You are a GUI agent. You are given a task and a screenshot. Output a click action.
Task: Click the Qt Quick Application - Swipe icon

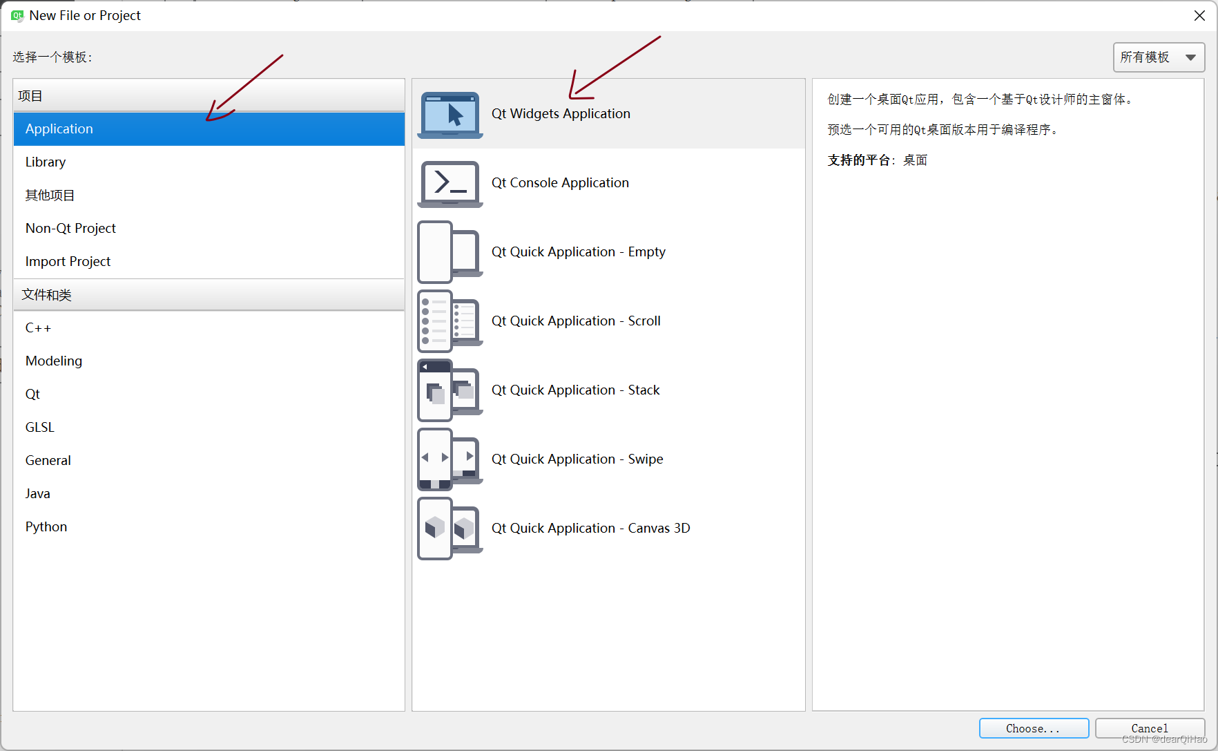(x=450, y=459)
